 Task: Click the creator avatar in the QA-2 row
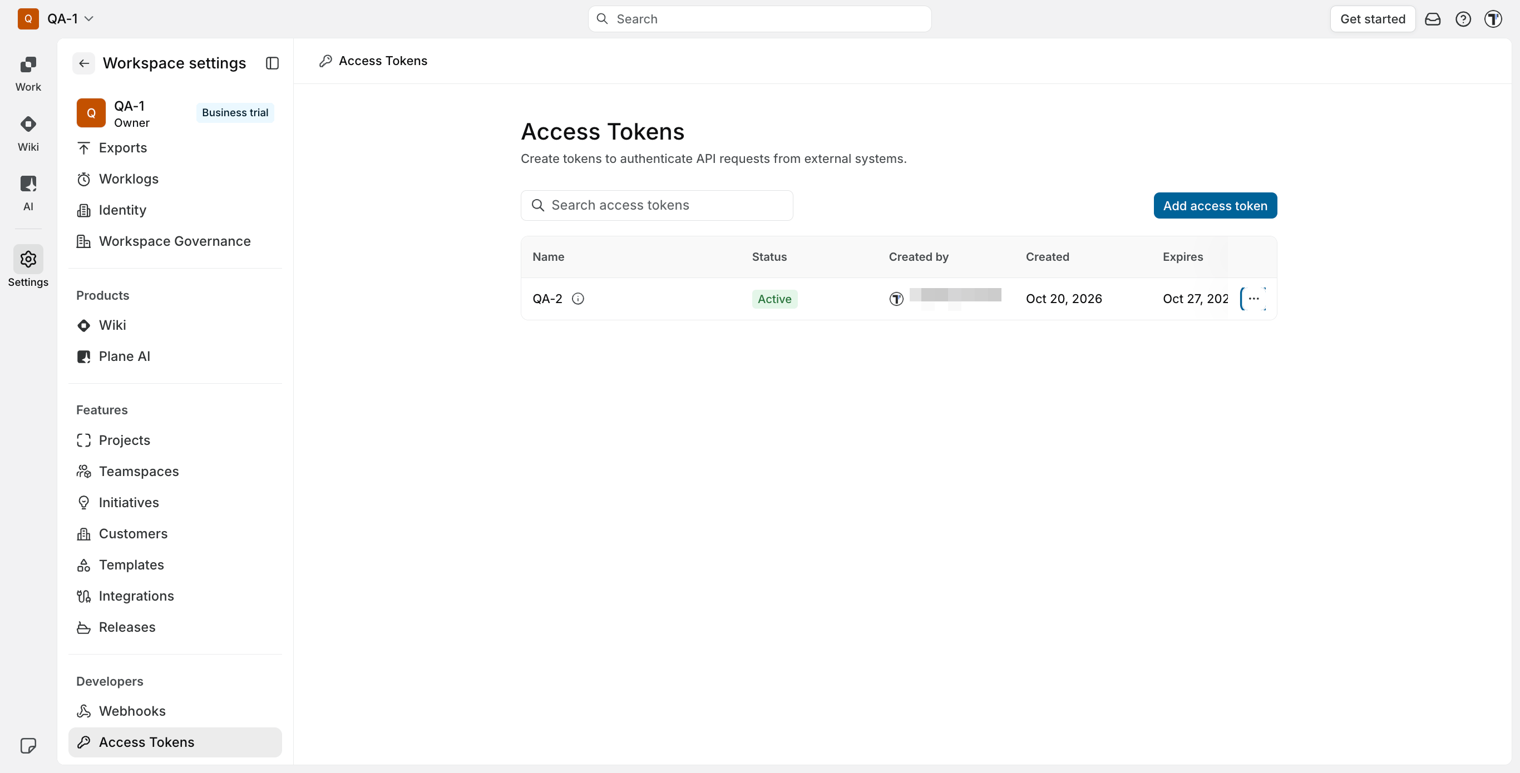click(x=896, y=299)
